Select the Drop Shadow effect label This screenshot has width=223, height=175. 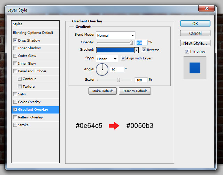29,41
